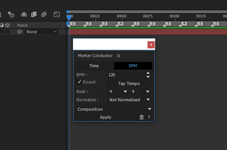This screenshot has width=227, height=150.
Task: Click the 00050 time ruler label
Action: point(121,16)
